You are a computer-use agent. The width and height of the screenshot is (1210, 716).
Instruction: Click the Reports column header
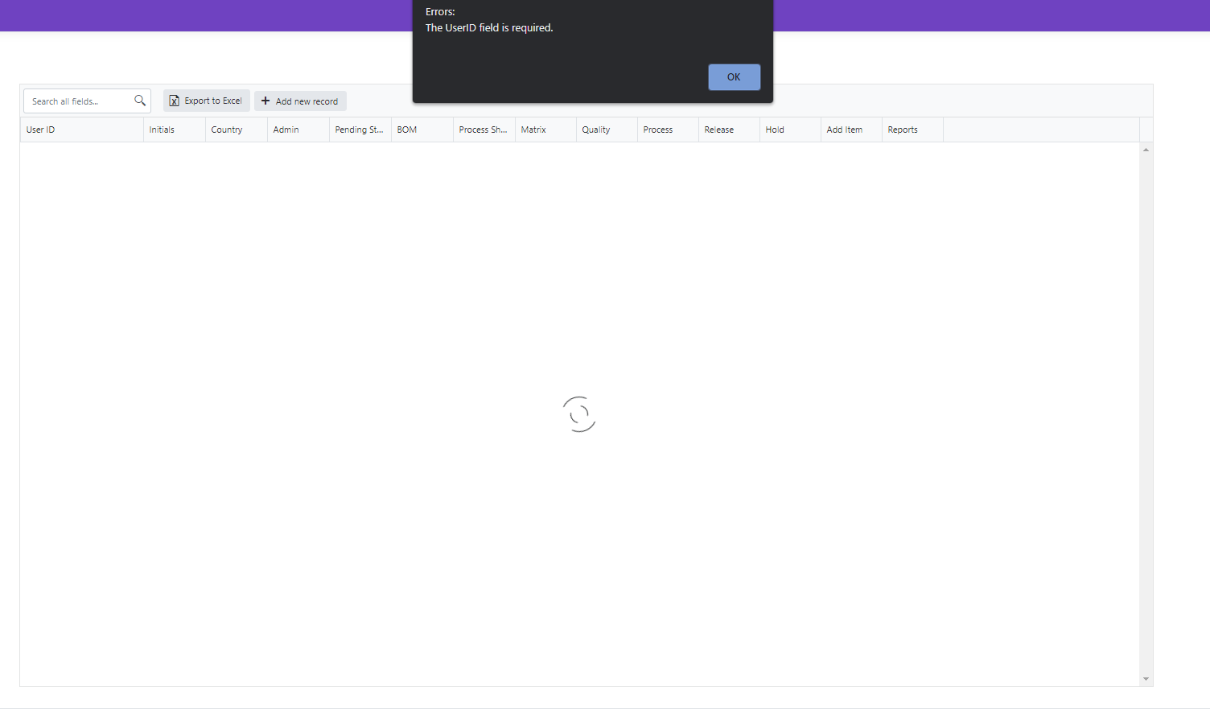[913, 130]
